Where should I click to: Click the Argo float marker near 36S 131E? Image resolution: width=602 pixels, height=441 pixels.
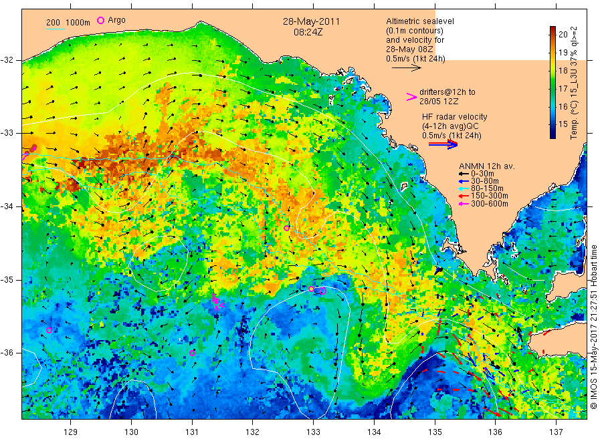tap(193, 353)
